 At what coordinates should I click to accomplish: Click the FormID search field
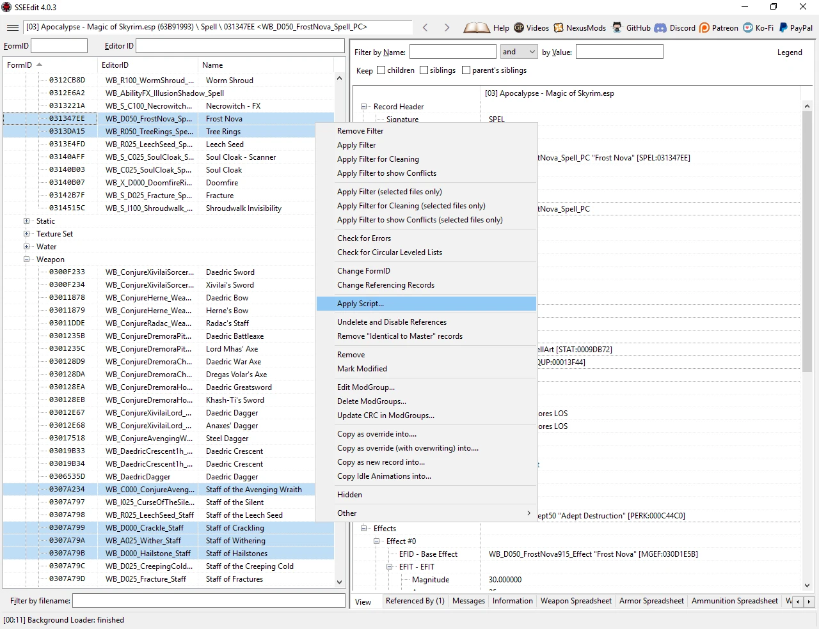tap(60, 46)
